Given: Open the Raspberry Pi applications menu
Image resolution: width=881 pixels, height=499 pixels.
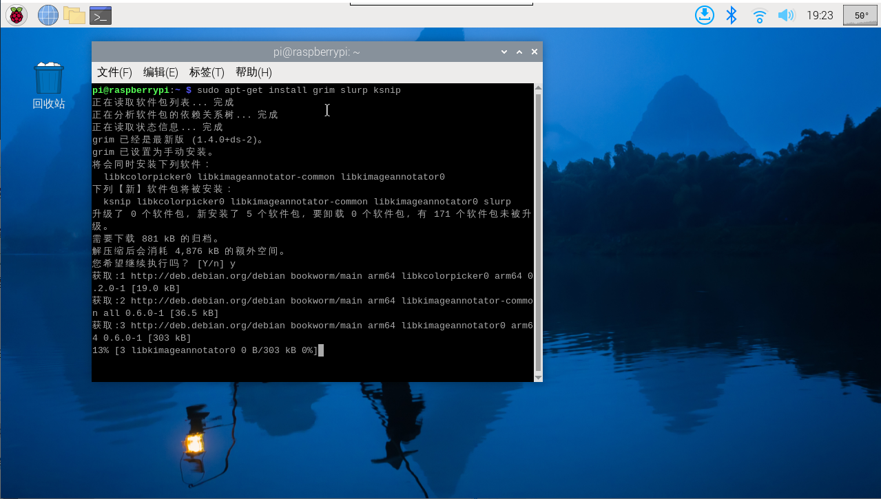Looking at the screenshot, I should pyautogui.click(x=16, y=14).
